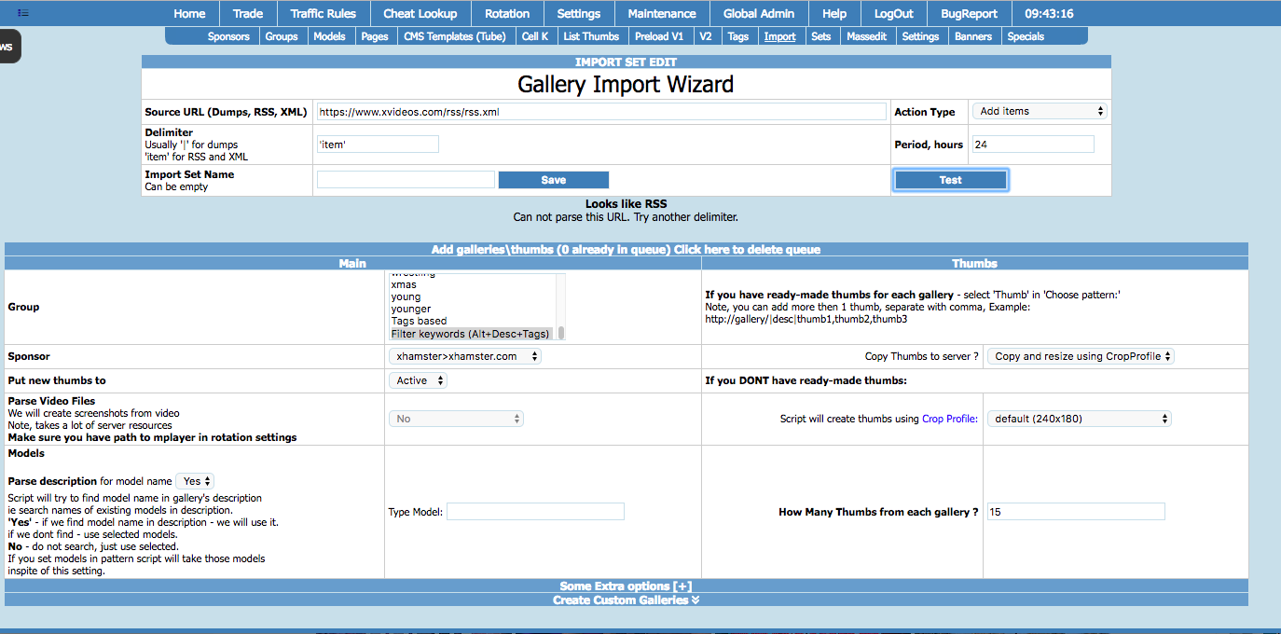Open the Action Type dropdown
The width and height of the screenshot is (1281, 634).
click(1039, 111)
